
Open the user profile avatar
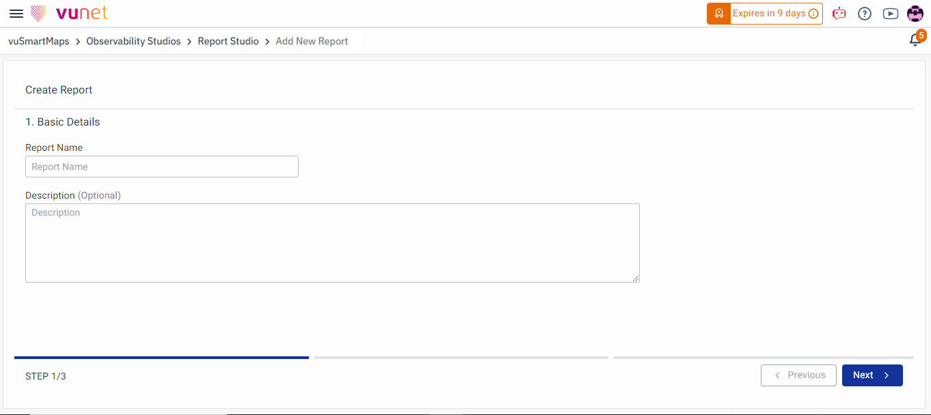click(915, 14)
